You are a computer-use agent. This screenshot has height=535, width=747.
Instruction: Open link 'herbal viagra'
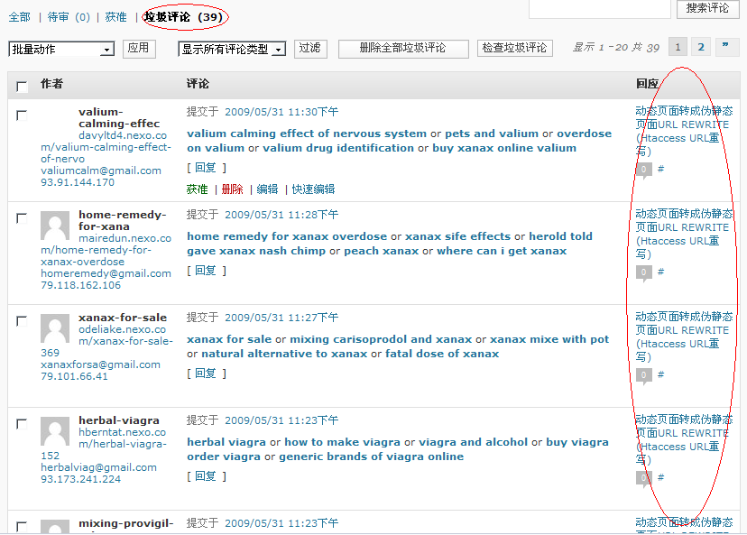click(x=226, y=443)
